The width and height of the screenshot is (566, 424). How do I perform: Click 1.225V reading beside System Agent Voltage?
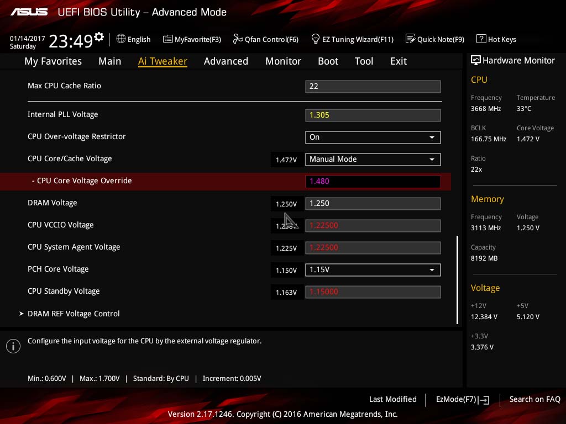click(286, 248)
